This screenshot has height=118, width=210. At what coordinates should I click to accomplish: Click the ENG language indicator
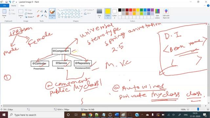click(186, 115)
